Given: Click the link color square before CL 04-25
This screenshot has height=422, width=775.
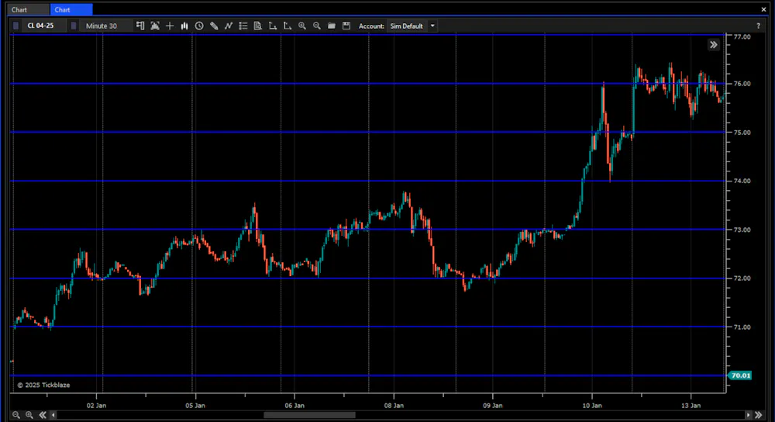Looking at the screenshot, I should click(x=15, y=26).
